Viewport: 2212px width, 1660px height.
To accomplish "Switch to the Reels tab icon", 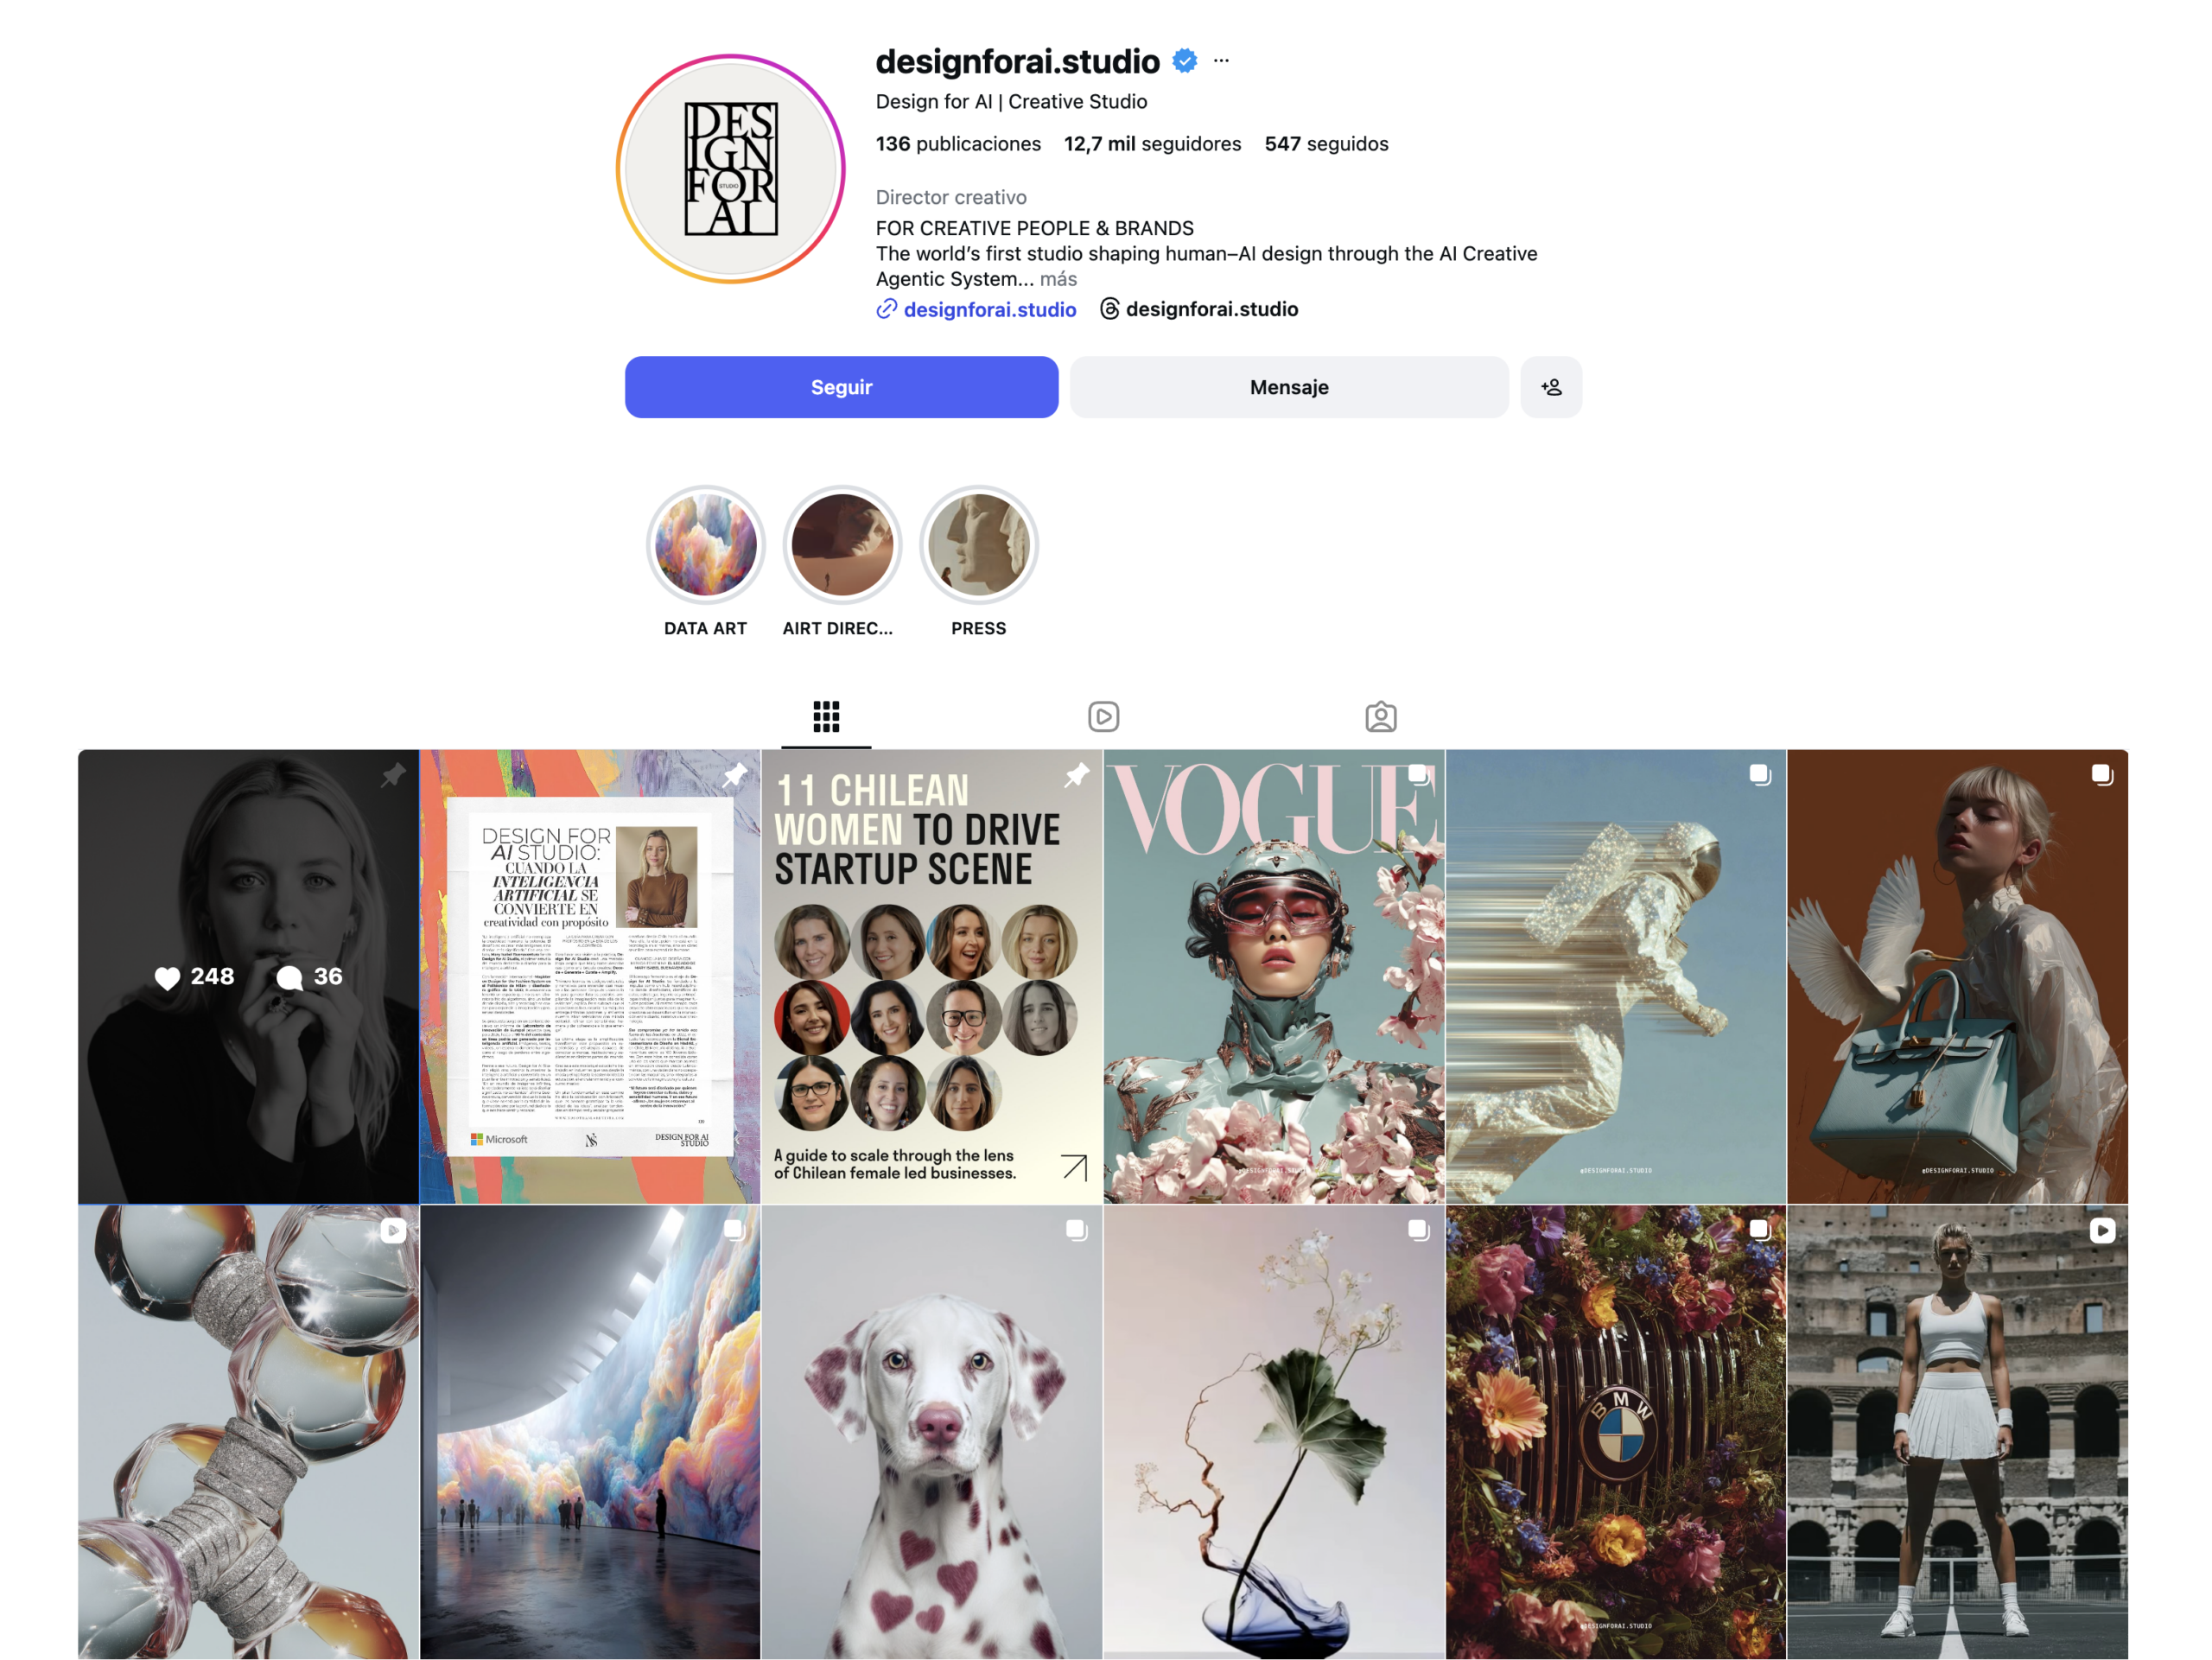I will (1103, 716).
